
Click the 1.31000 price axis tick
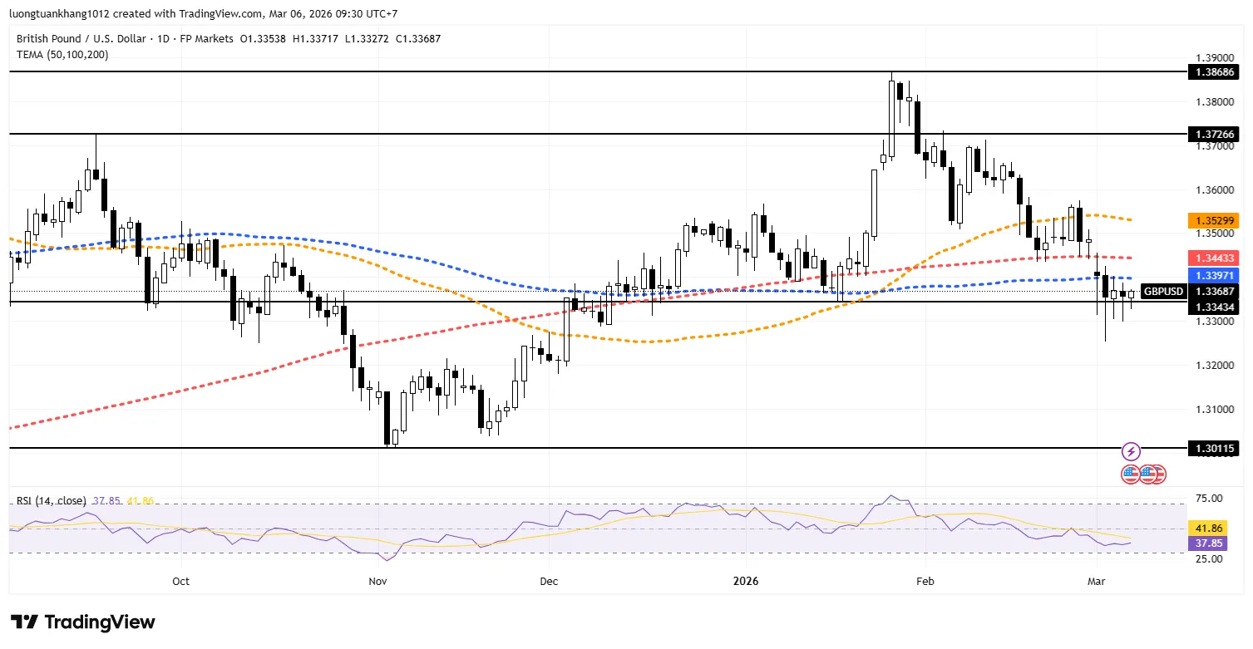tap(1214, 410)
